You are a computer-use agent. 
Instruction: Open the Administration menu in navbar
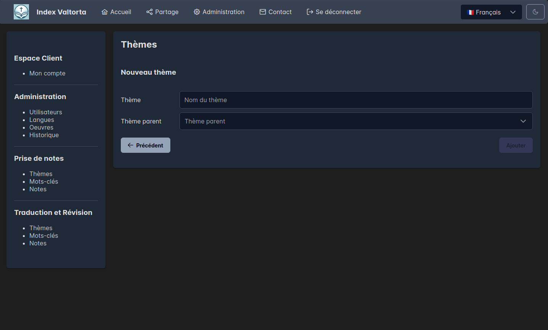pos(223,12)
